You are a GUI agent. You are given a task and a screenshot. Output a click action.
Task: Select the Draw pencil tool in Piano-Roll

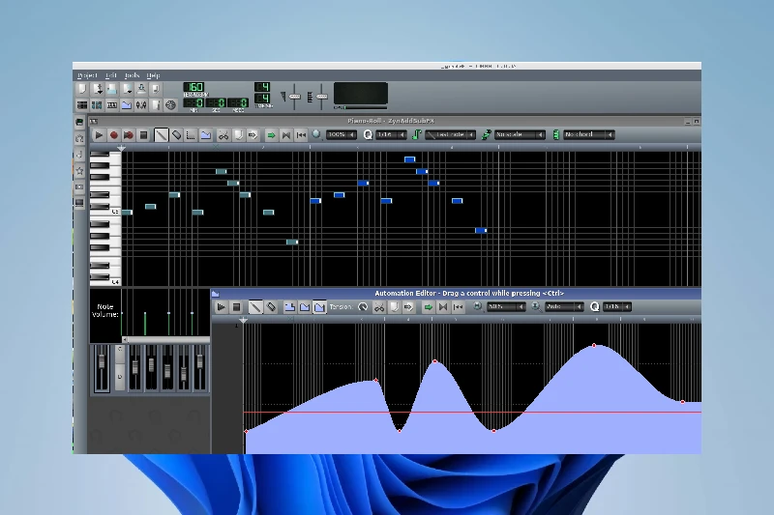(x=162, y=135)
